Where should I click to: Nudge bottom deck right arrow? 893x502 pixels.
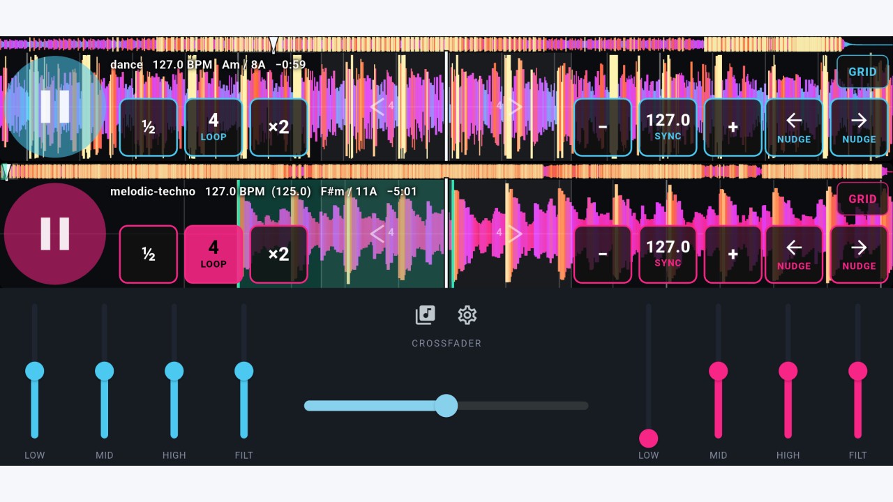point(859,254)
